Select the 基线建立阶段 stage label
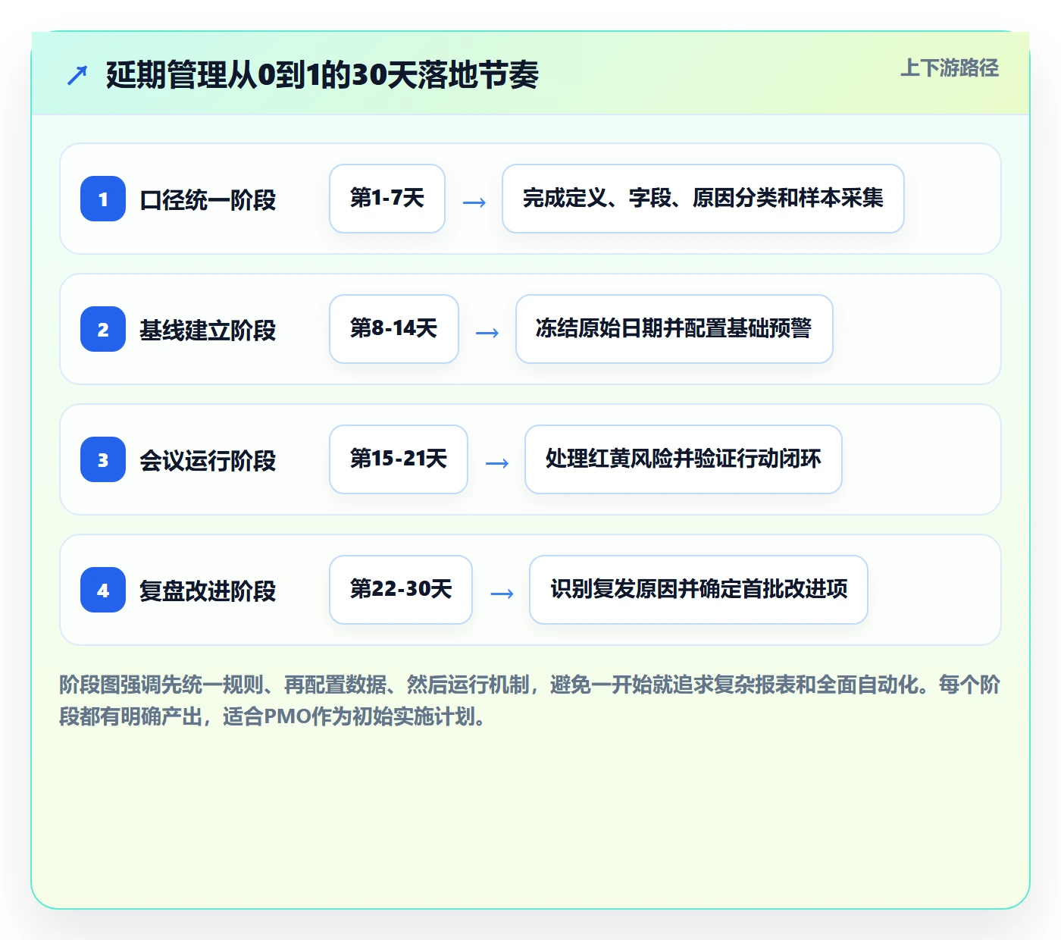Image resolution: width=1061 pixels, height=940 pixels. point(208,331)
